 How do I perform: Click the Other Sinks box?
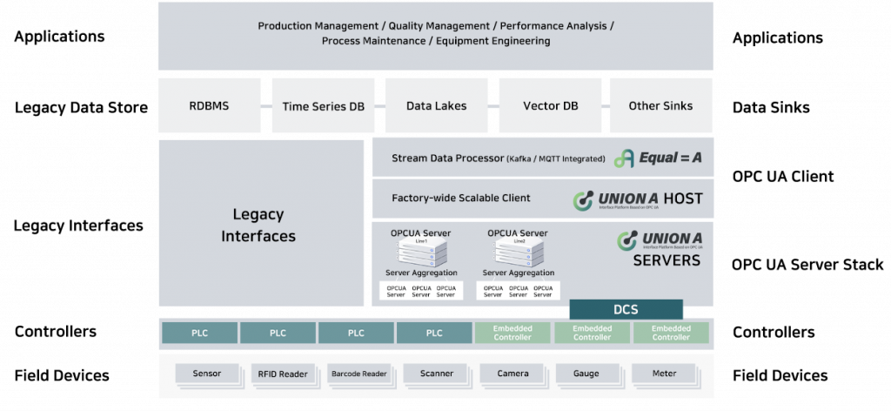click(x=660, y=106)
